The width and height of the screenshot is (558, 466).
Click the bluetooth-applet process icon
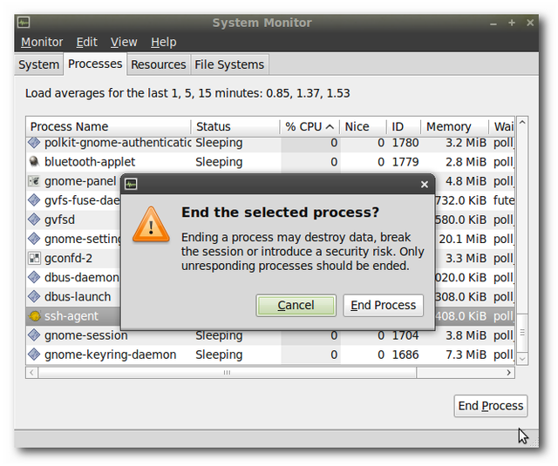point(34,162)
